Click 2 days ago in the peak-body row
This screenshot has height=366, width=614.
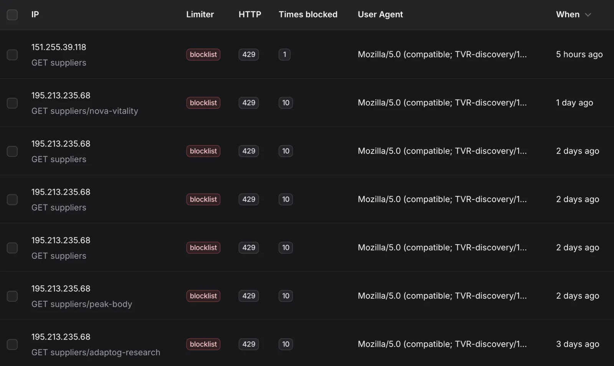(578, 296)
